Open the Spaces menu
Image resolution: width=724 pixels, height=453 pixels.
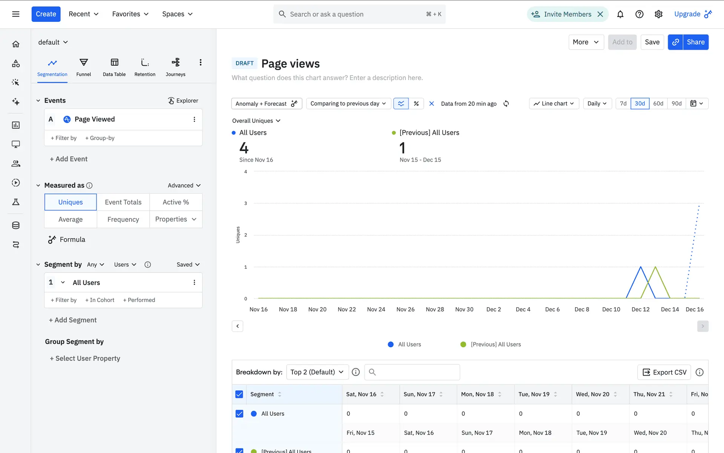[177, 14]
